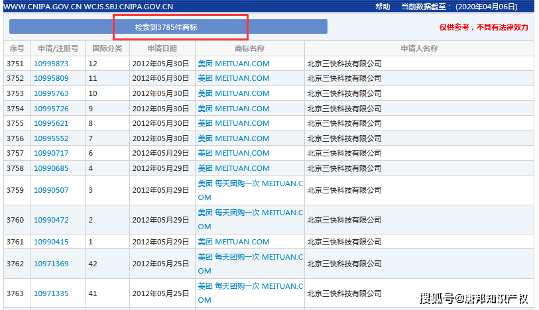Click applicant 北京三快科技有限公司 in row 3755
This screenshot has height=310, width=539.
coord(345,123)
